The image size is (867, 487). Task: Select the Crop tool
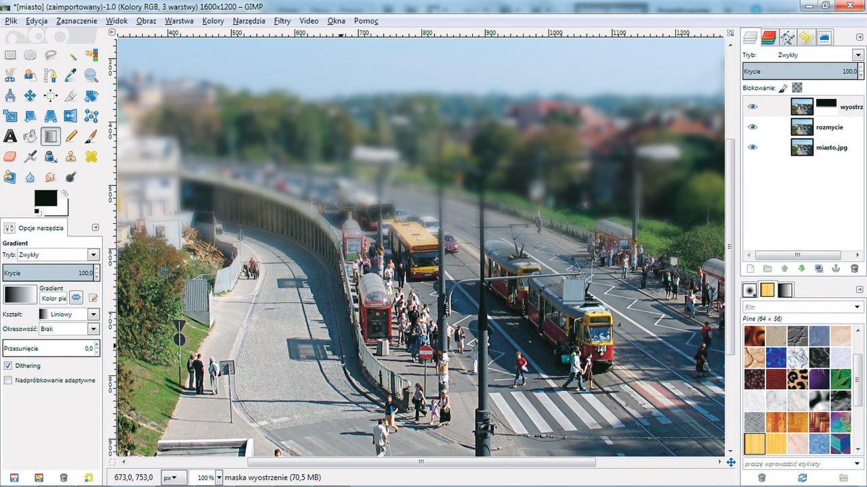click(71, 96)
